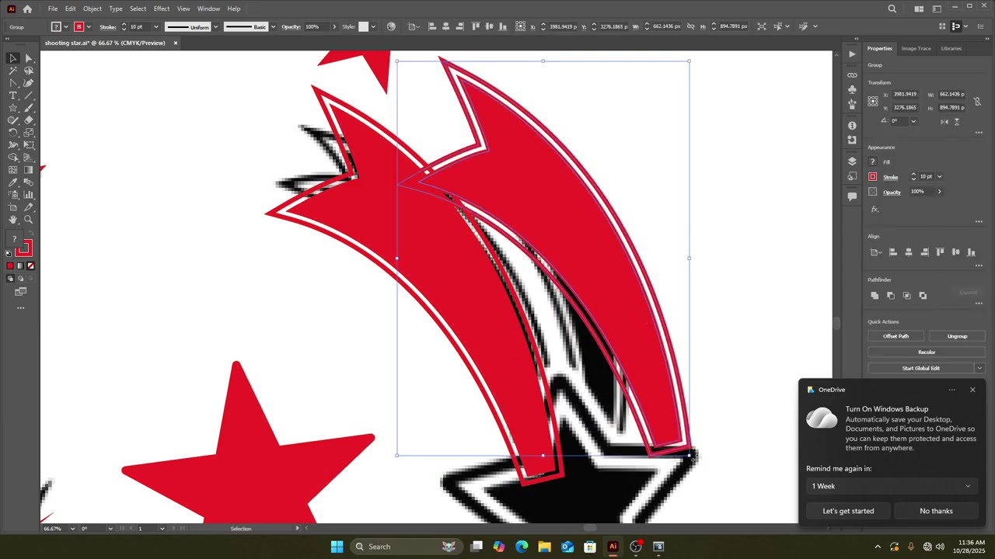Screen dimensions: 995x559
Task: Select the Hand tool
Action: point(13,220)
